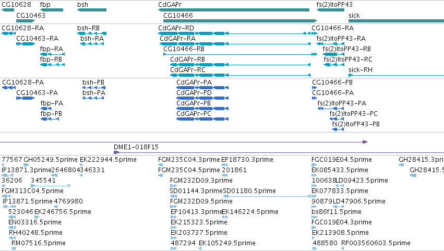
Task: Select the CdGAPr-RD transcript feature
Action: 234,33
